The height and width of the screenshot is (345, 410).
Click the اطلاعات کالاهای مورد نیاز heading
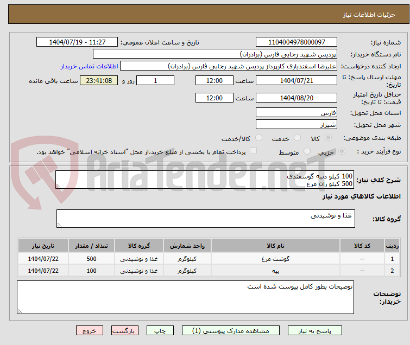[361, 196]
